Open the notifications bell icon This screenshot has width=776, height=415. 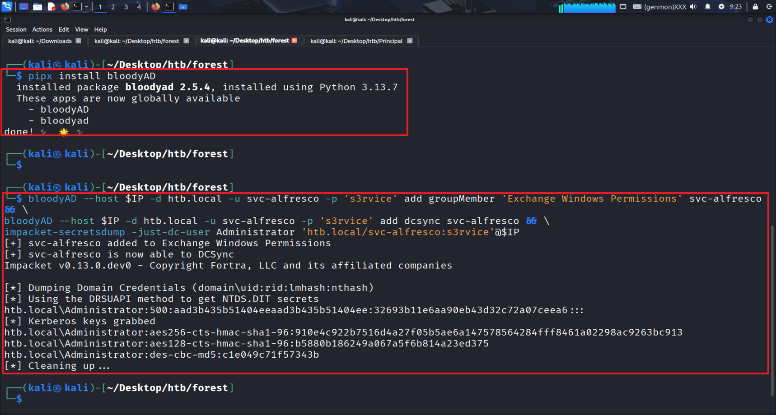[x=708, y=7]
